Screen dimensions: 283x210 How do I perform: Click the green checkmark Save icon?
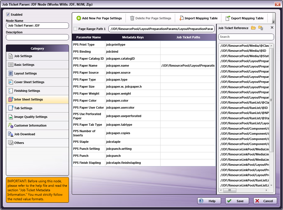pyautogui.click(x=229, y=201)
